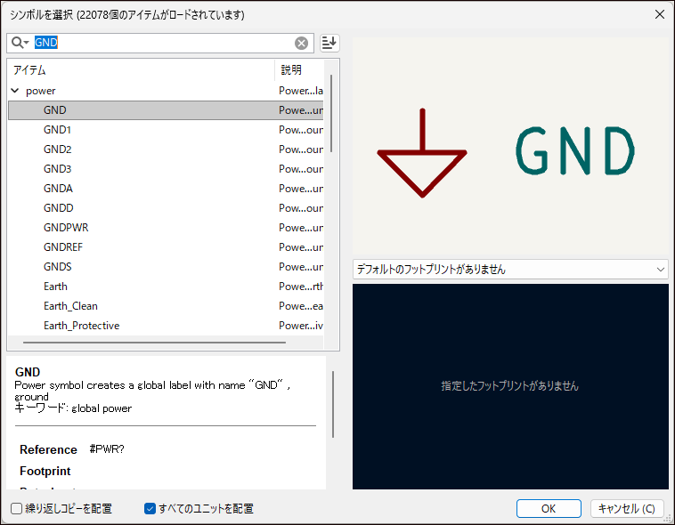Click the horizontal scrollbar of symbol list
675x525 pixels.
(153, 342)
